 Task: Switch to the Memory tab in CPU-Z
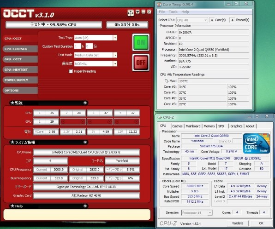(209, 126)
